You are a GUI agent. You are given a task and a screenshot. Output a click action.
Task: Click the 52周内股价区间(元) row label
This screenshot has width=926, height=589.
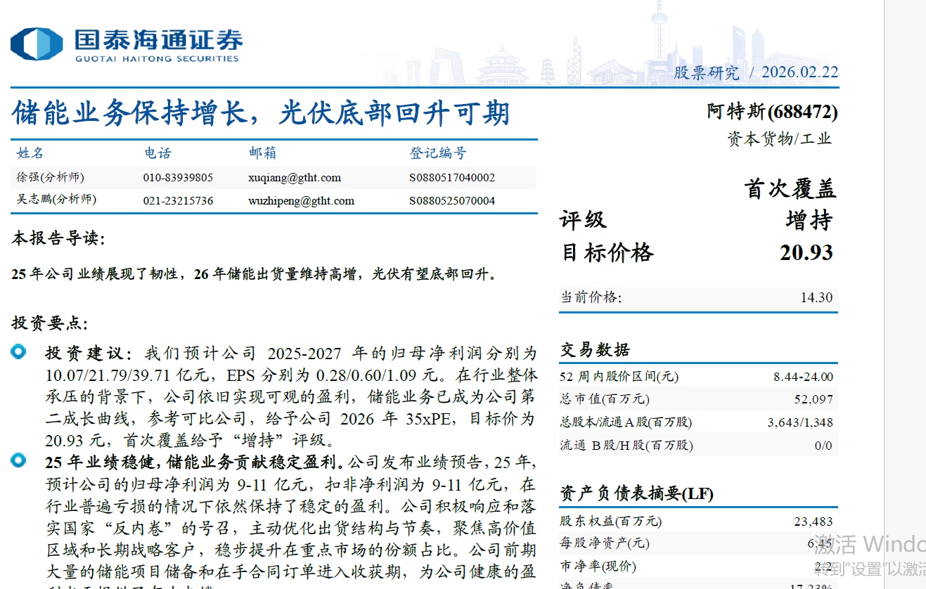pyautogui.click(x=619, y=377)
